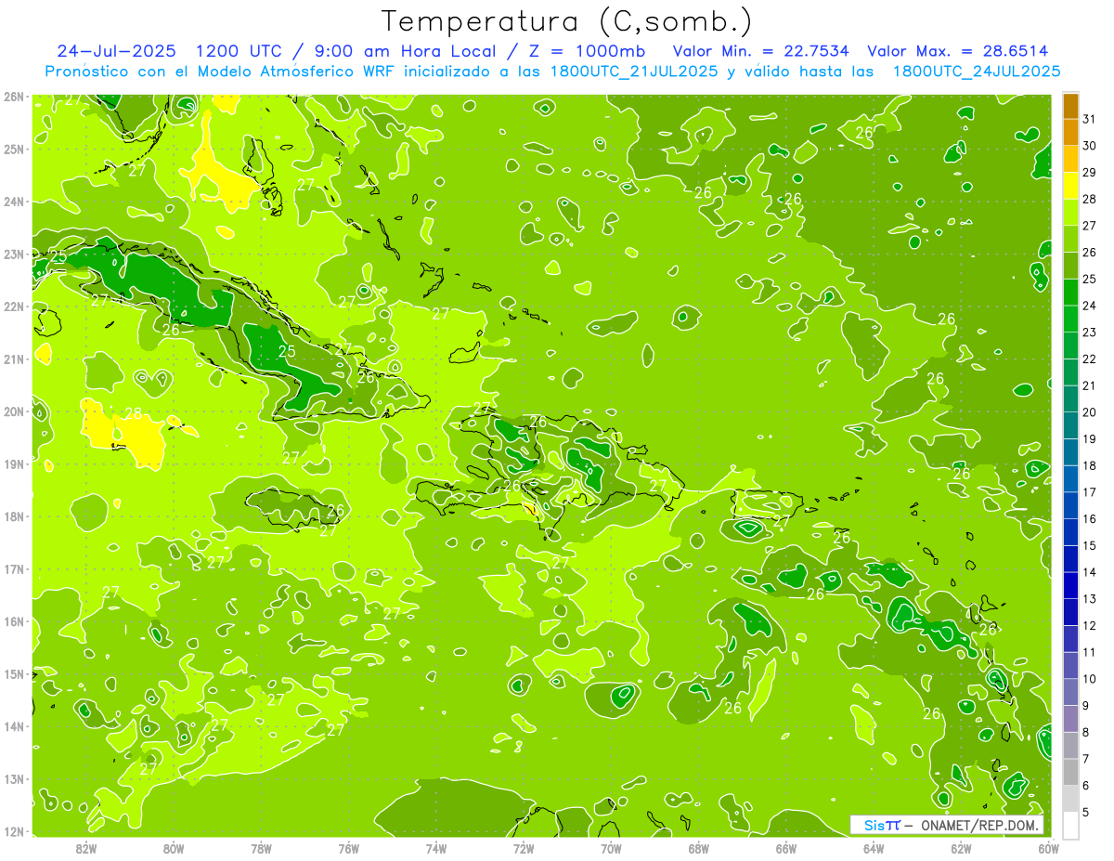Screen dimensions: 1114x861
Task: Click the legend value 29
Action: [1089, 172]
